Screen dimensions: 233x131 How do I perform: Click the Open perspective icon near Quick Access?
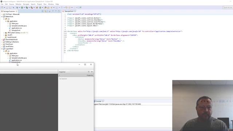(x=80, y=8)
